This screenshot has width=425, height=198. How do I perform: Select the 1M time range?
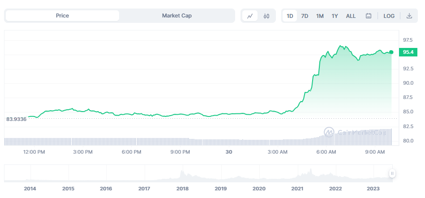click(x=320, y=16)
